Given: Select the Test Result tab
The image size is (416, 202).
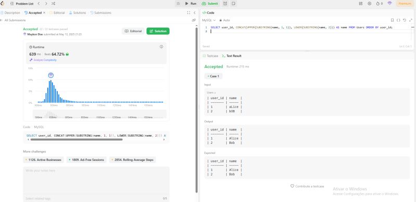Looking at the screenshot, I should (x=231, y=56).
